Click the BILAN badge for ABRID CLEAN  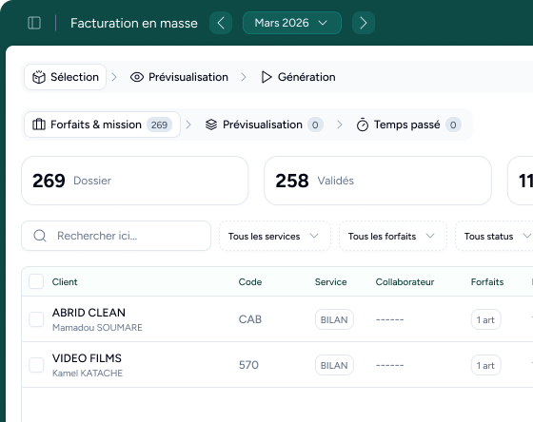click(x=334, y=319)
